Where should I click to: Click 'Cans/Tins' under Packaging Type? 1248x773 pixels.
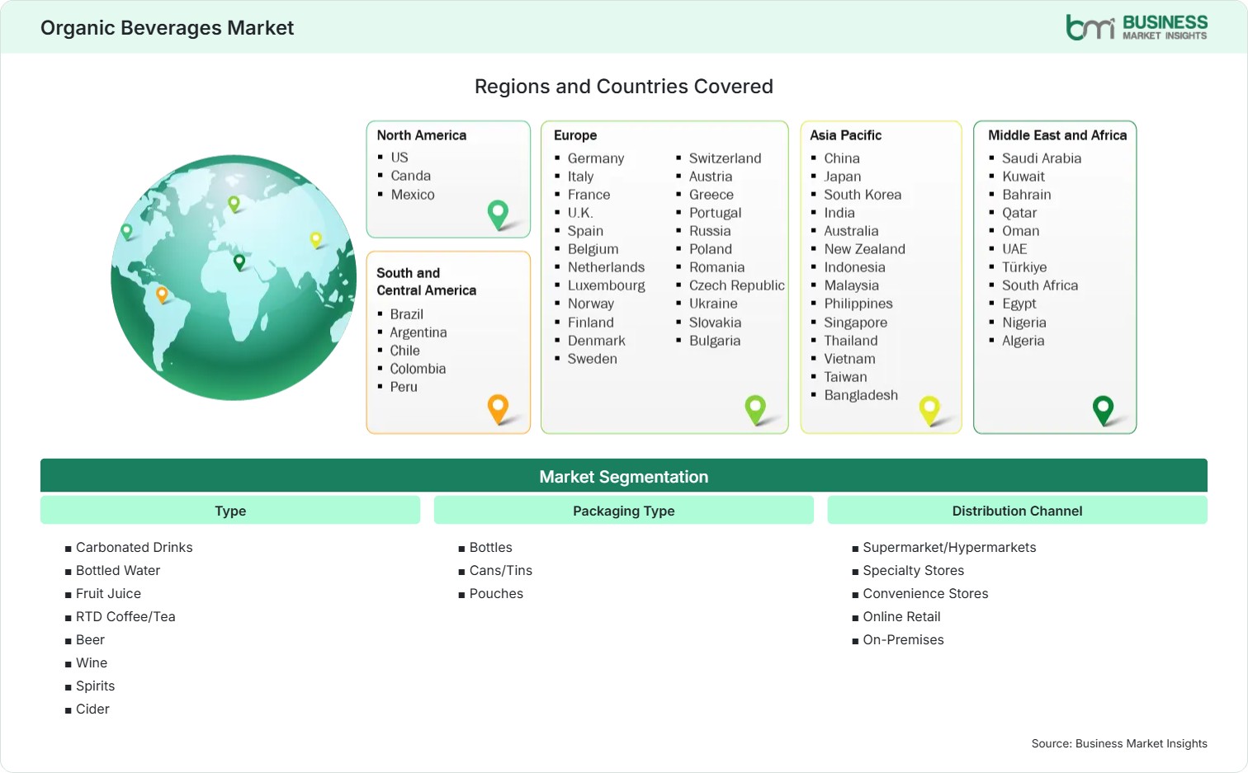tap(501, 571)
